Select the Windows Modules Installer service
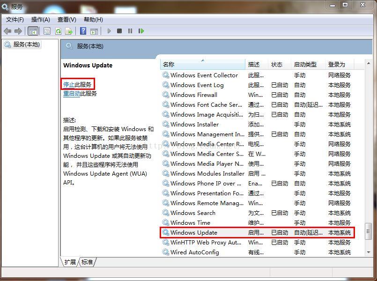The width and height of the screenshot is (377, 281). (x=257, y=174)
